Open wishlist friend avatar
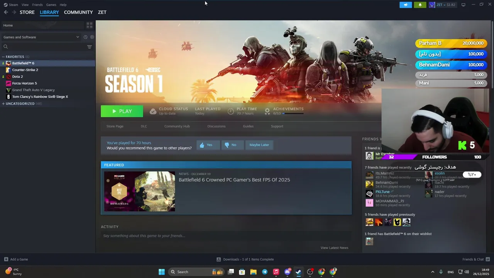Image resolution: width=494 pixels, height=278 pixels. [369, 241]
